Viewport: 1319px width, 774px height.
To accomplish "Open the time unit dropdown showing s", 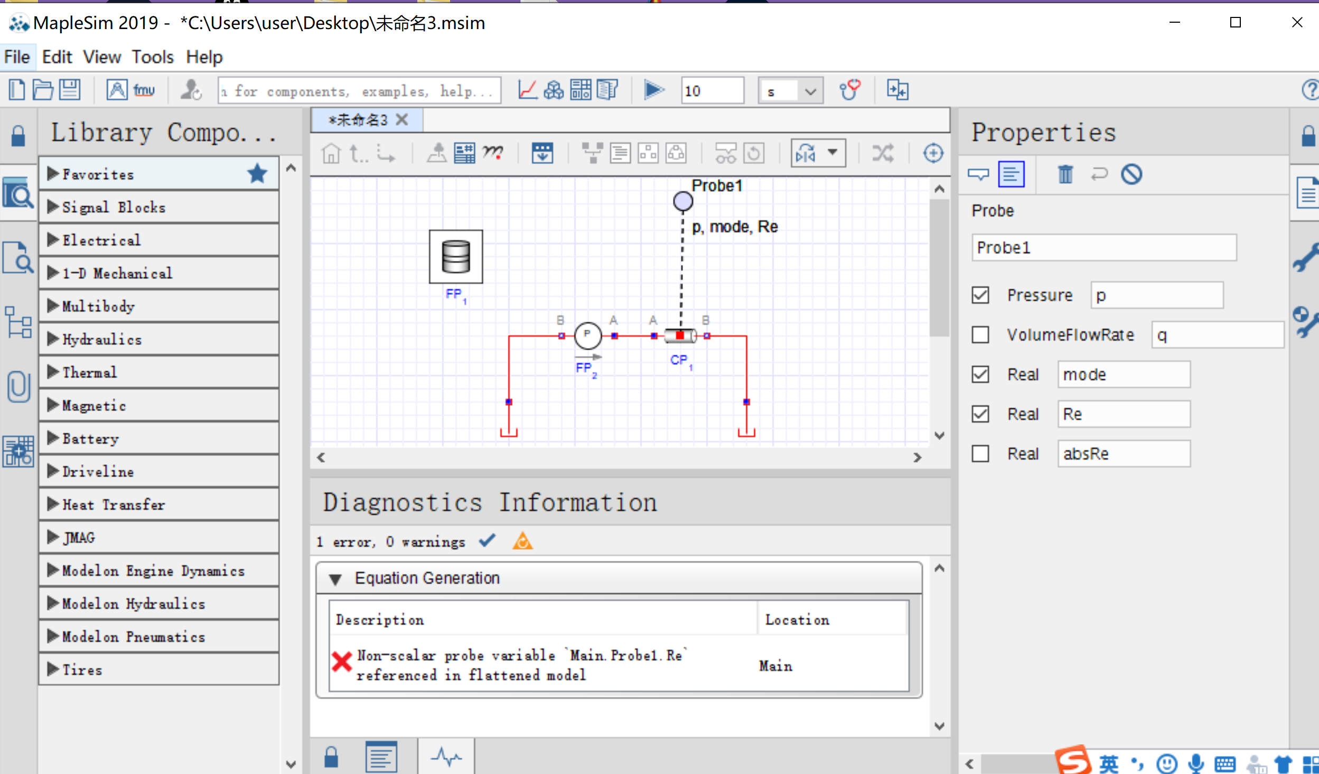I will (791, 91).
